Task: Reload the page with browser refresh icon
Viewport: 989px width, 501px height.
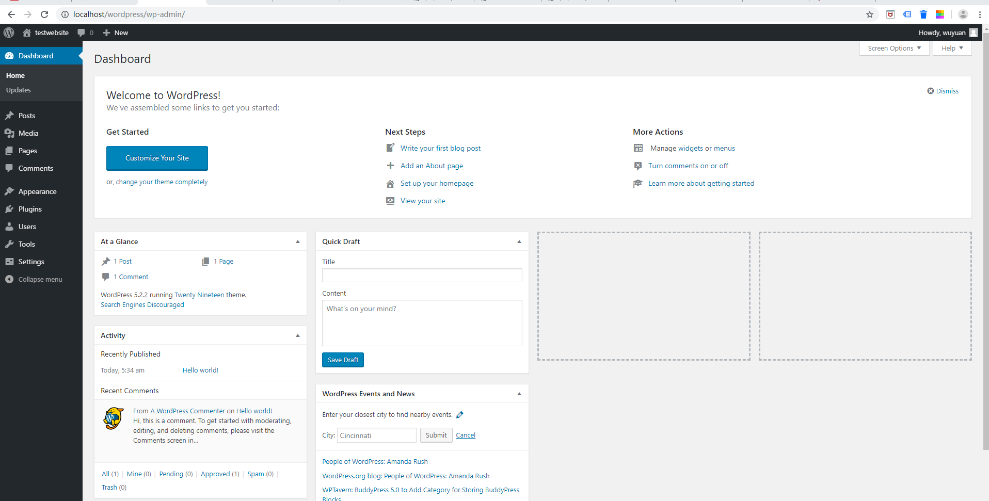Action: tap(44, 14)
